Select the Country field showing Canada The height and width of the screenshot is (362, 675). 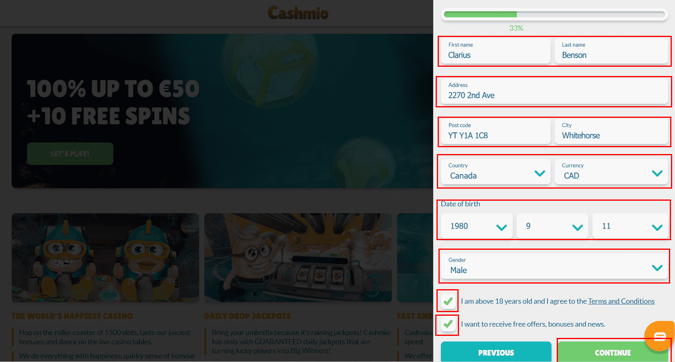click(496, 172)
